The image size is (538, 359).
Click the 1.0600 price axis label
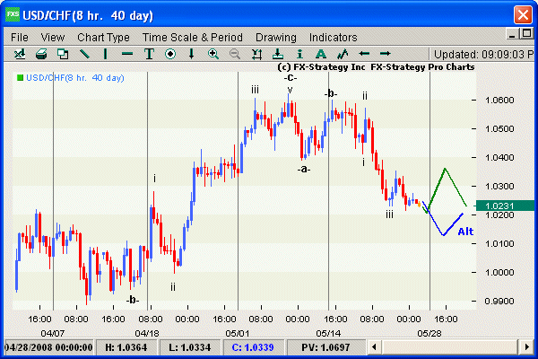pyautogui.click(x=499, y=100)
